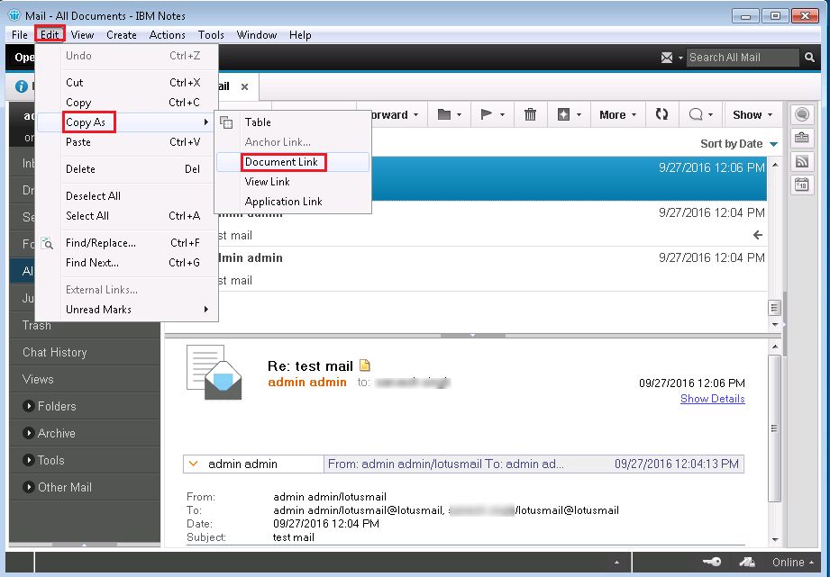
Task: Open the View menu in the menu bar
Action: 82,35
